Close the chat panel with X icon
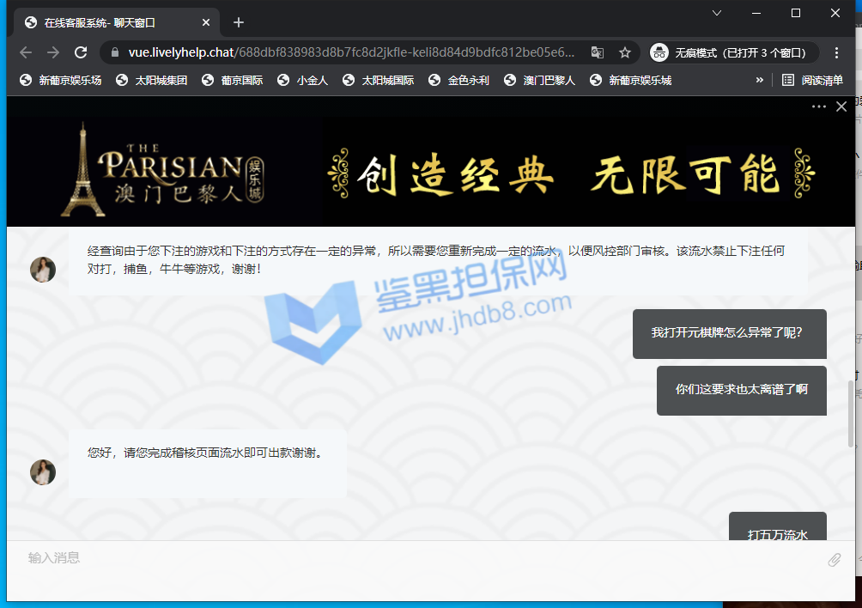This screenshot has width=862, height=608. (841, 106)
